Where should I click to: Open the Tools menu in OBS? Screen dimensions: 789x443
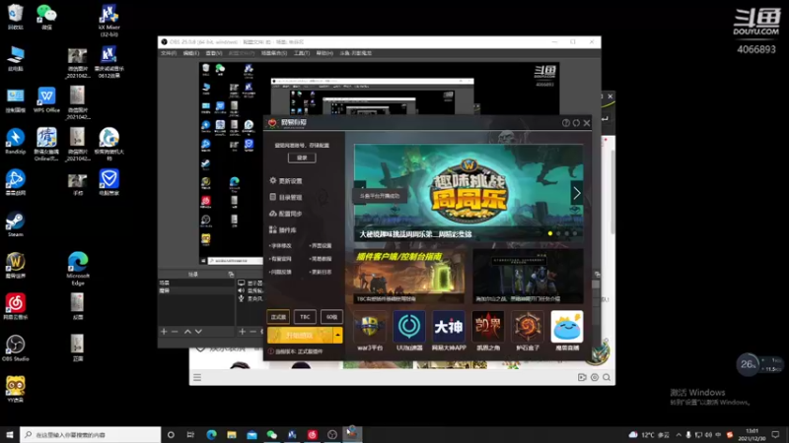[302, 53]
